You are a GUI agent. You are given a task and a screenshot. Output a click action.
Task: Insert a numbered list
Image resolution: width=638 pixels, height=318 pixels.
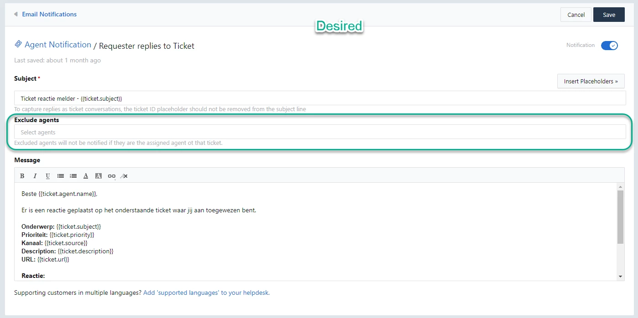73,176
